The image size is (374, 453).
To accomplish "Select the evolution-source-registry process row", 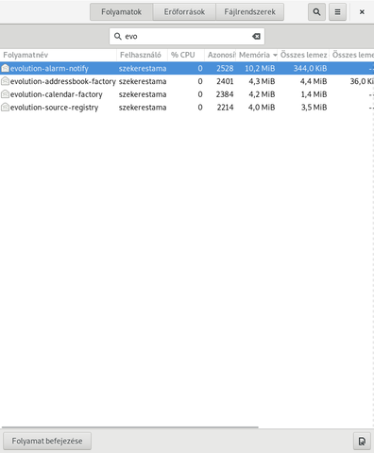I will pos(187,108).
